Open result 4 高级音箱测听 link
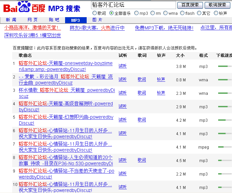 pos(66,107)
